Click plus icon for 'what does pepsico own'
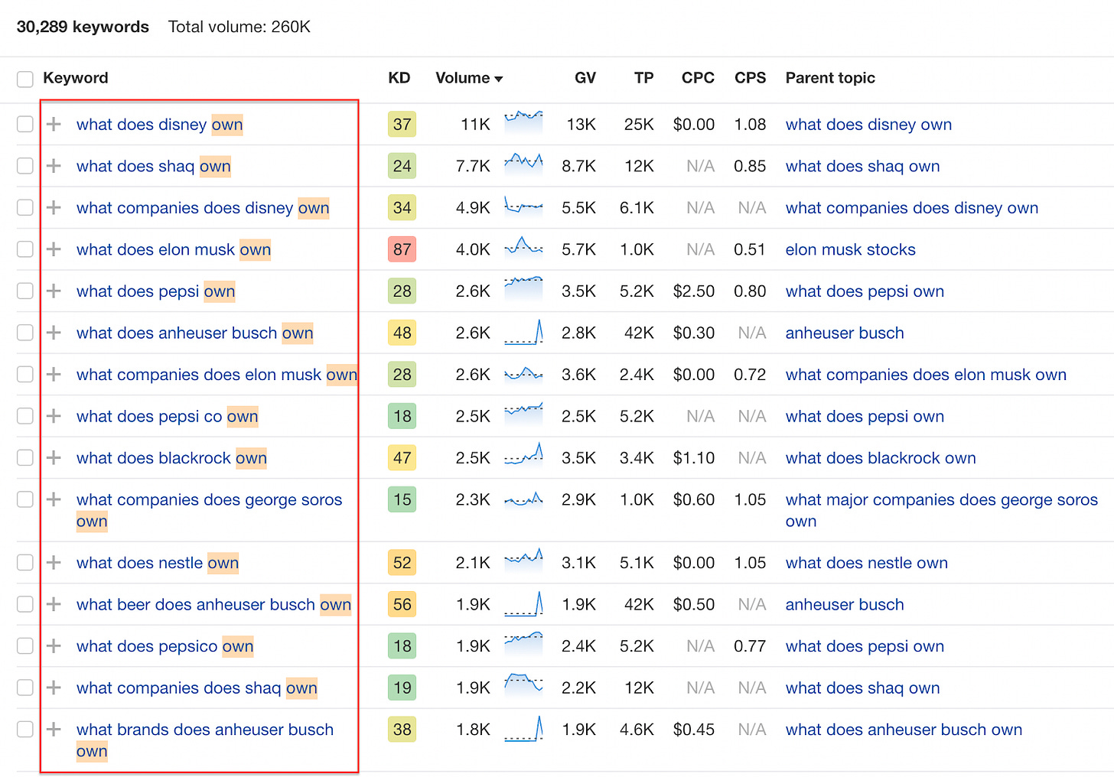The image size is (1114, 777). click(x=54, y=645)
